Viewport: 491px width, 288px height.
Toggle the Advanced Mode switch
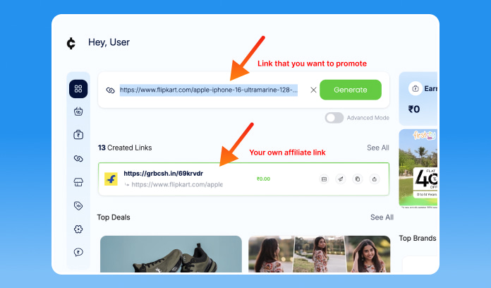point(334,118)
